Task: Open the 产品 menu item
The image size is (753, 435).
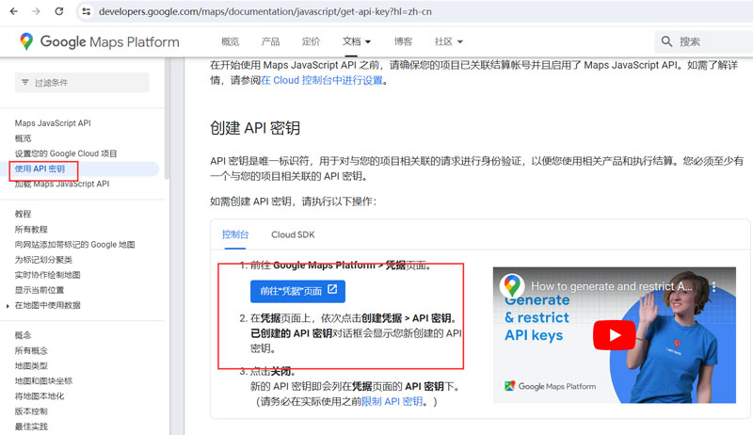Action: [270, 41]
